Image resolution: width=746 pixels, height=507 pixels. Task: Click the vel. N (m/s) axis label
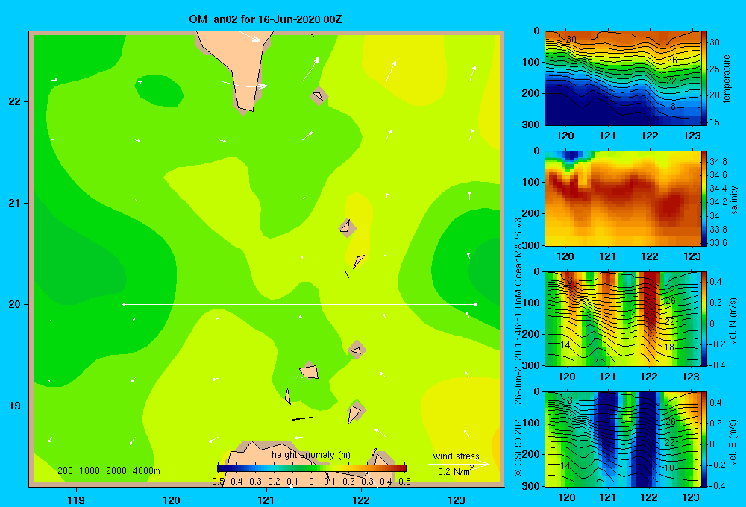733,321
